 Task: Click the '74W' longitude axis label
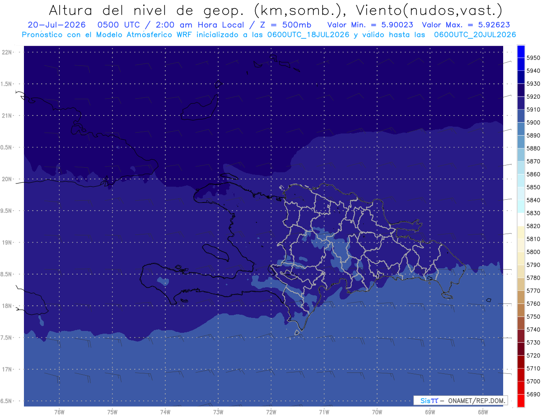(x=165, y=412)
